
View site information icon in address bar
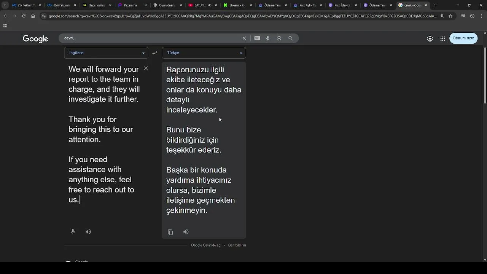point(44,16)
